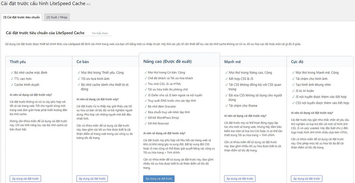Click the TTL cao hơn item
Viewport: 355px width, 183px height.
pyautogui.click(x=23, y=79)
